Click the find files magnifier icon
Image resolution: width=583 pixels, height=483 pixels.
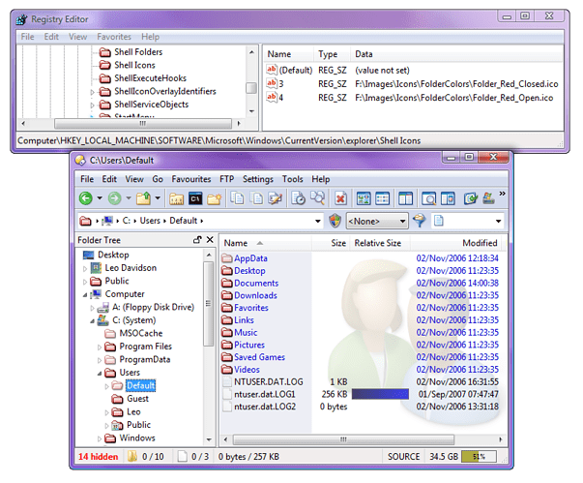(317, 198)
